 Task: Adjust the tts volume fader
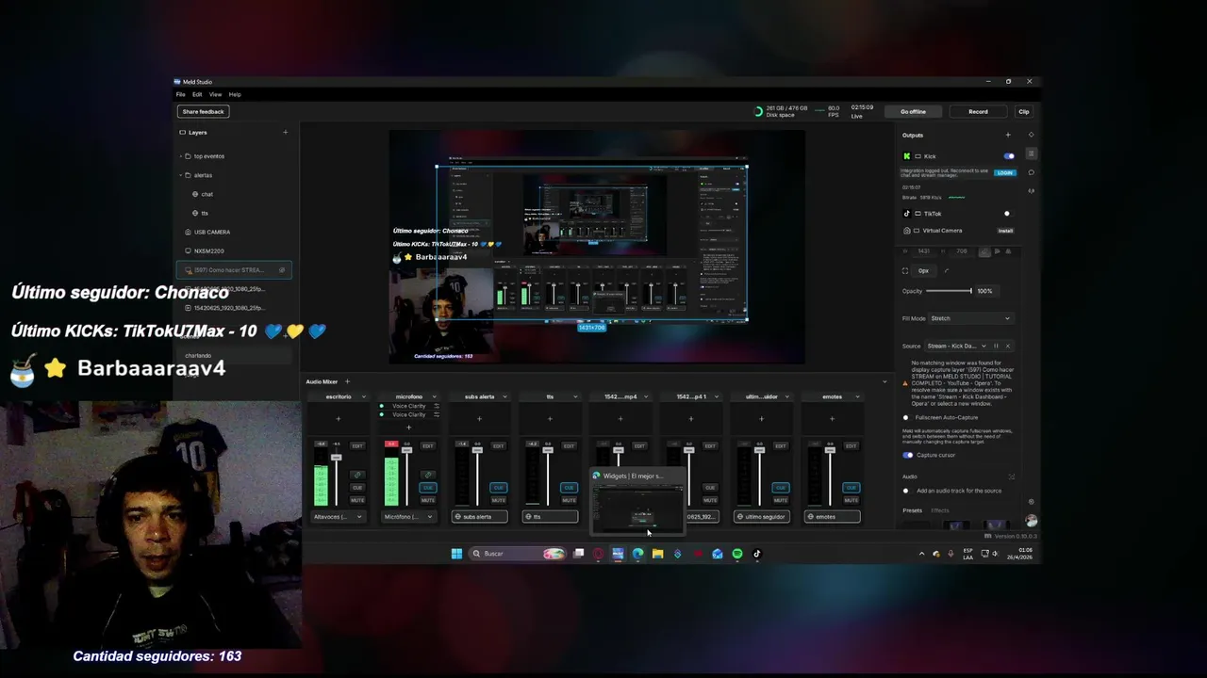click(x=548, y=449)
